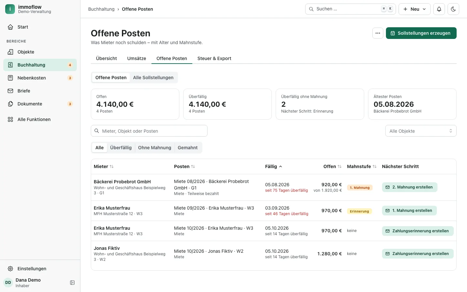Click the Objekte building icon
467x292 pixels.
(x=10, y=52)
